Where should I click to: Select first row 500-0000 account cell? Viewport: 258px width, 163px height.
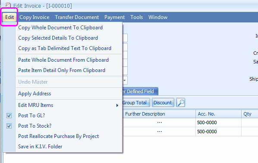coord(218,122)
